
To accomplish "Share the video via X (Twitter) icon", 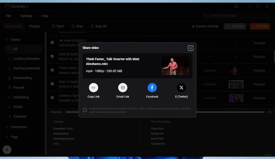I will click(181, 88).
